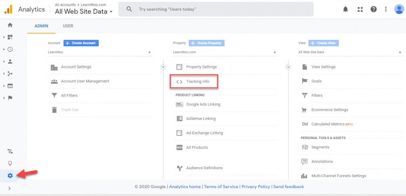Click the Create Account button
The height and width of the screenshot is (196, 406).
pyautogui.click(x=81, y=43)
